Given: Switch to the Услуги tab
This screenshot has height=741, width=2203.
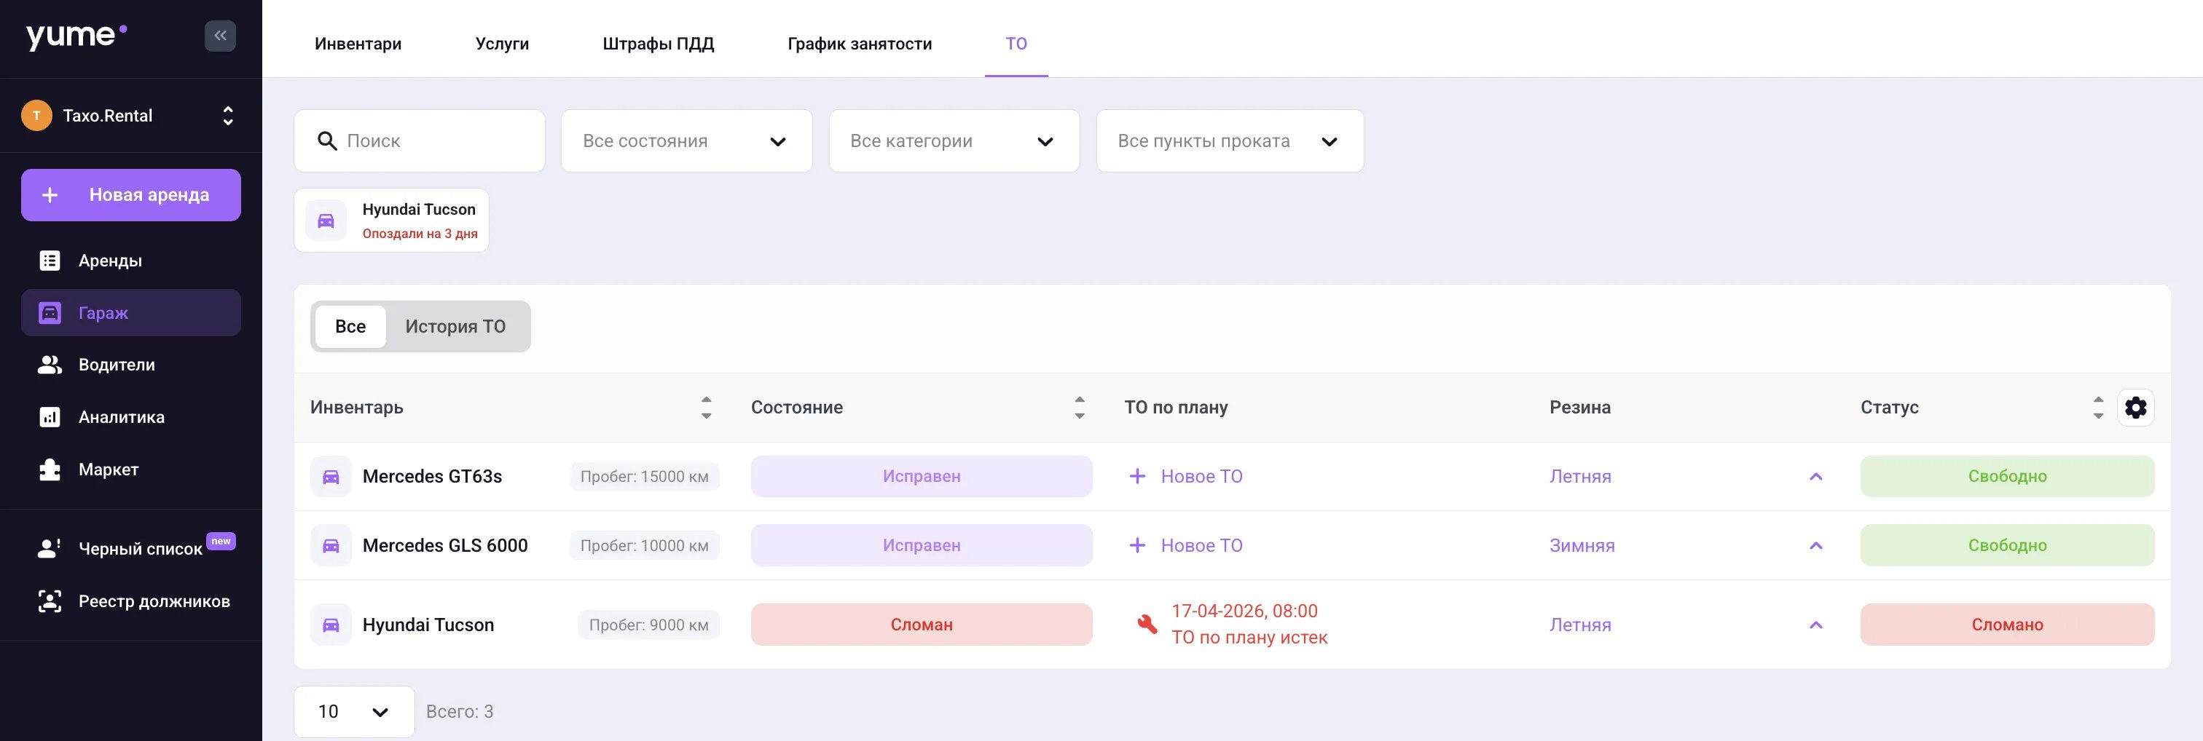Looking at the screenshot, I should tap(502, 44).
